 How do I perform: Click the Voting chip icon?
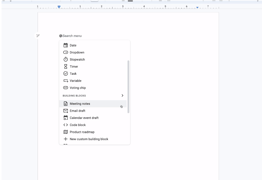pos(66,88)
